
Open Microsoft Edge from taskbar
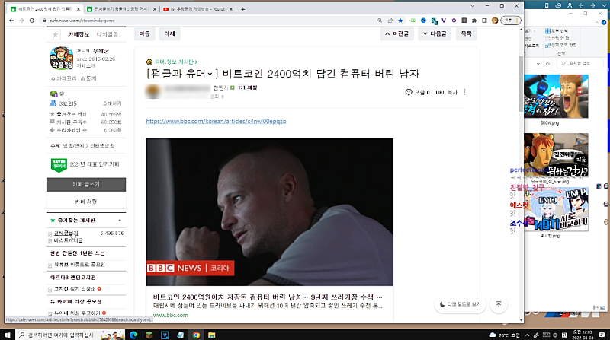[x=133, y=335]
